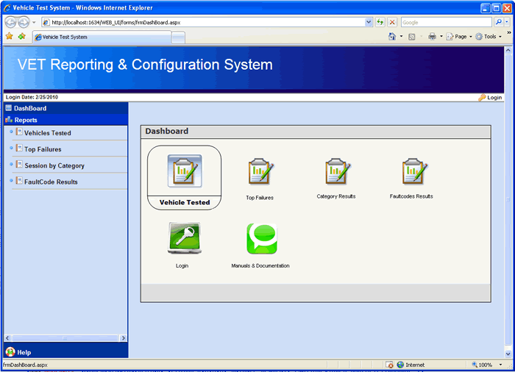This screenshot has height=372, width=515.
Task: Open the Tools dropdown menu
Action: [x=489, y=37]
